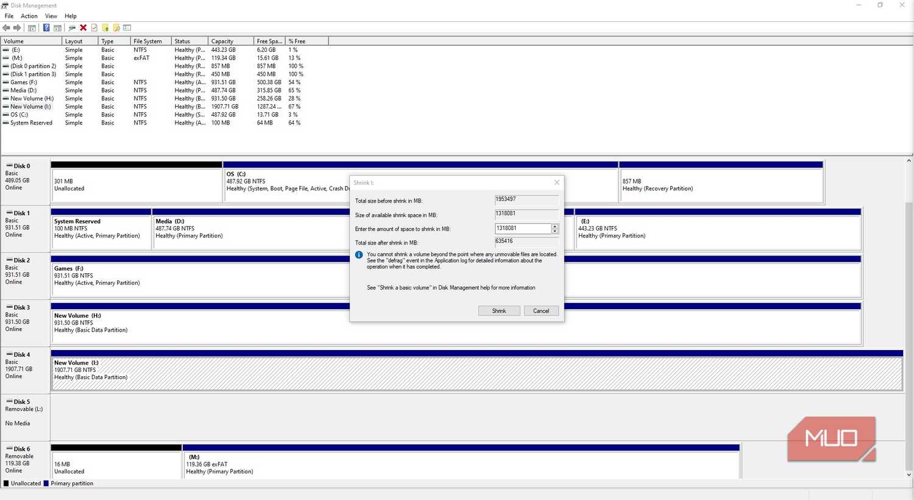The image size is (914, 500).
Task: Sort by the % Free column header
Action: [307, 41]
